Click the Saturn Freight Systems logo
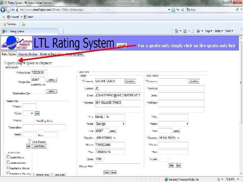The image size is (243, 182). [x=17, y=43]
